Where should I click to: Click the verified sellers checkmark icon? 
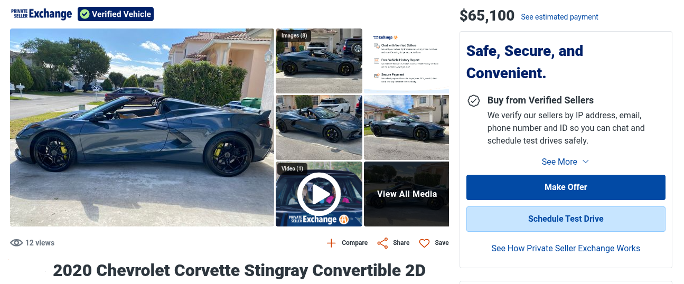point(474,100)
